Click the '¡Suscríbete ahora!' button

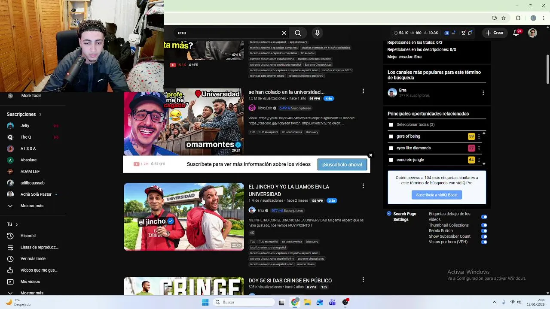tap(342, 164)
